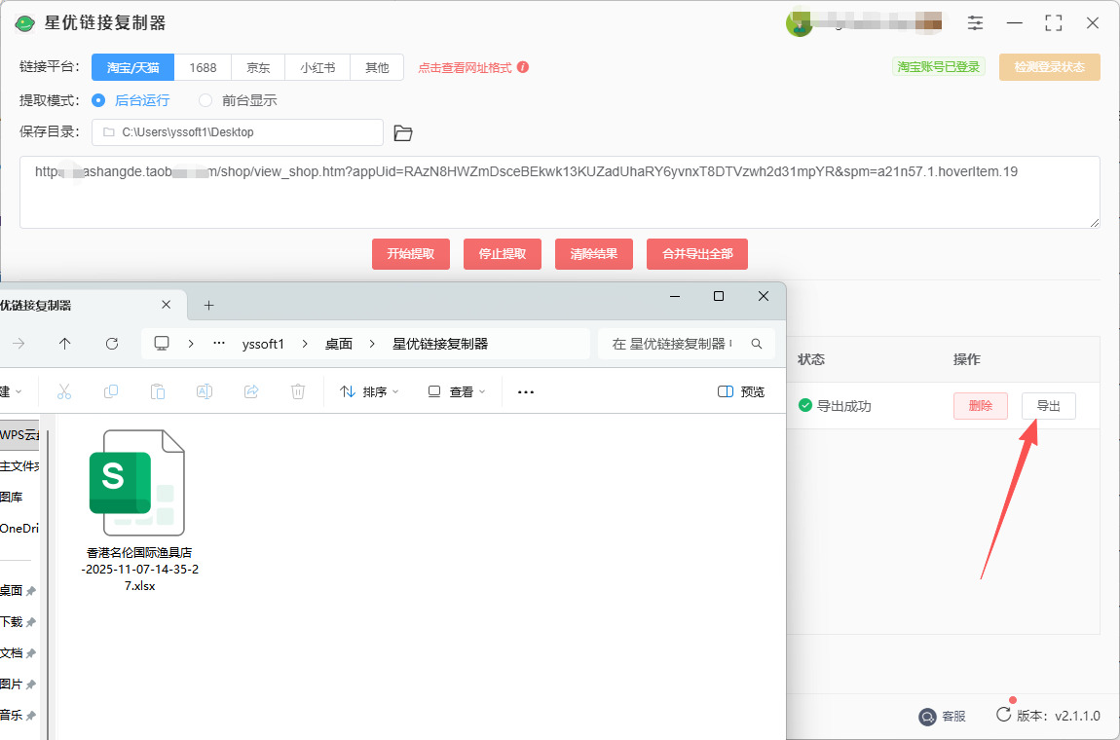This screenshot has width=1120, height=740.
Task: Click the save directory path field
Action: click(x=237, y=132)
